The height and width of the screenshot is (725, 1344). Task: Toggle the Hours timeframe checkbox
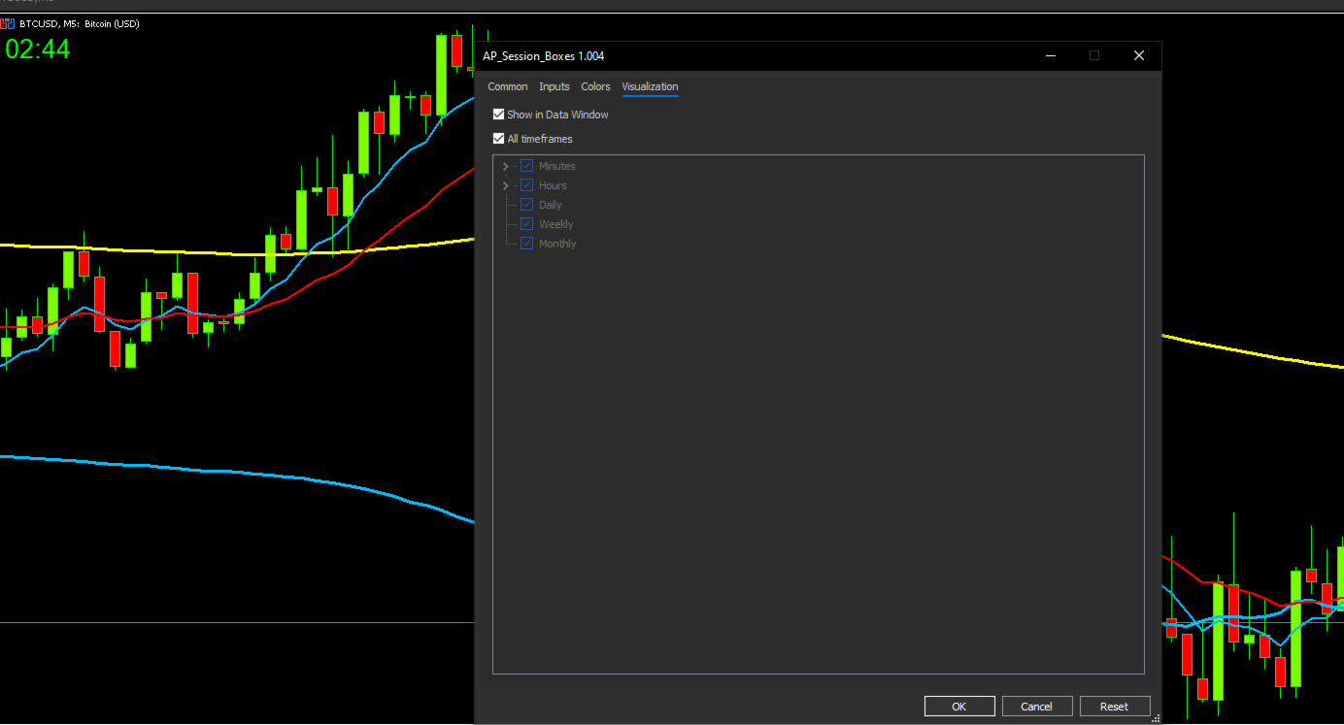527,185
